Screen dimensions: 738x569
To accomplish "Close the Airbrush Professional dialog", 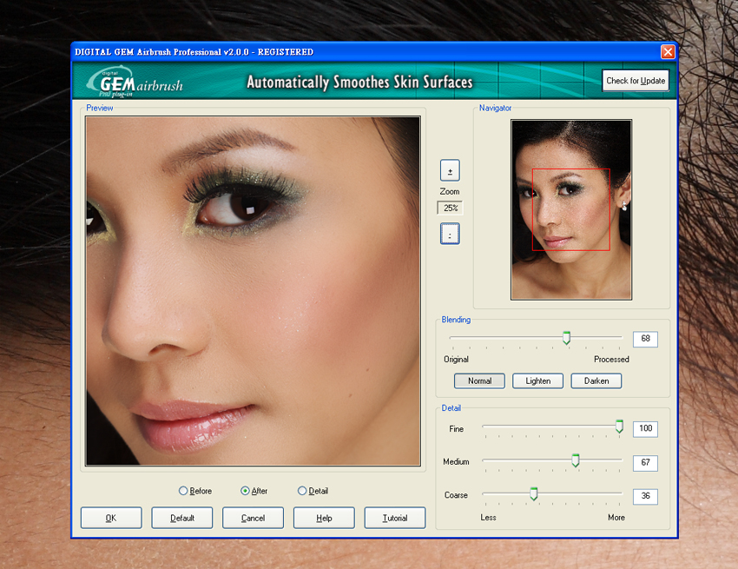I will 668,52.
